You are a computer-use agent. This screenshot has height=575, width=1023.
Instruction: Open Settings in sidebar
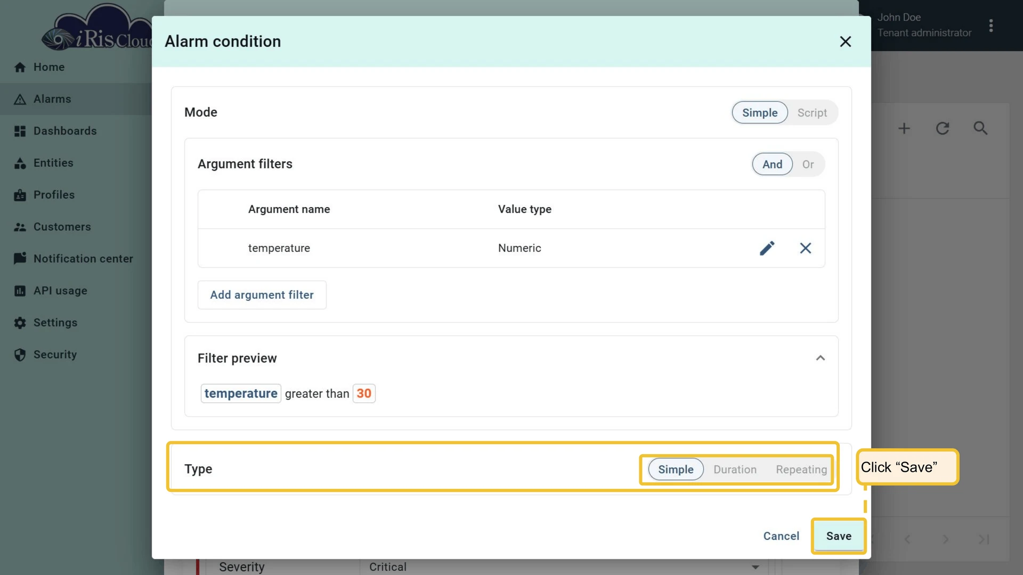point(76,323)
